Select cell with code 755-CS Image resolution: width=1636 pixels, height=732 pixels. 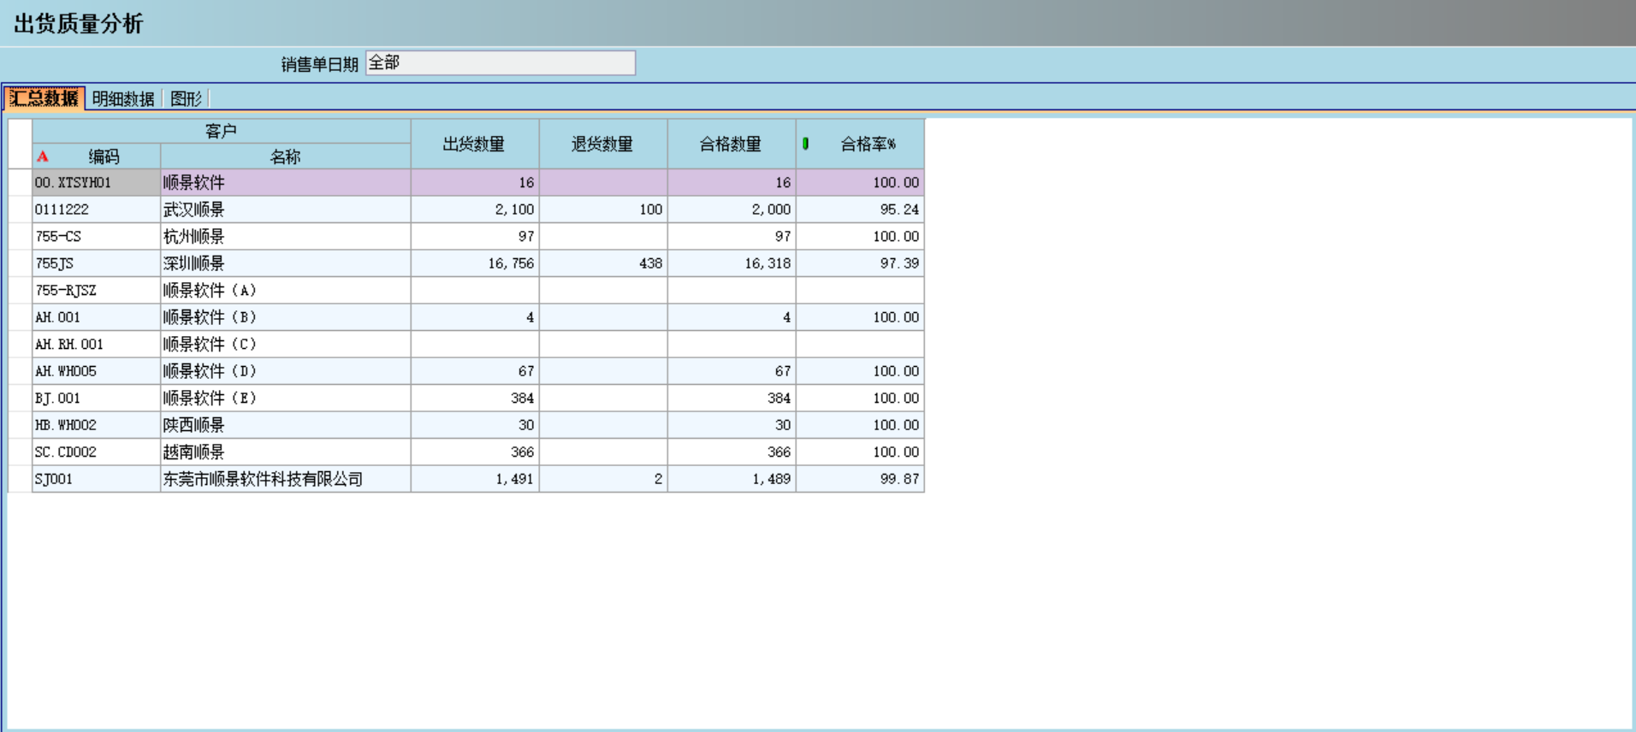[x=96, y=236]
